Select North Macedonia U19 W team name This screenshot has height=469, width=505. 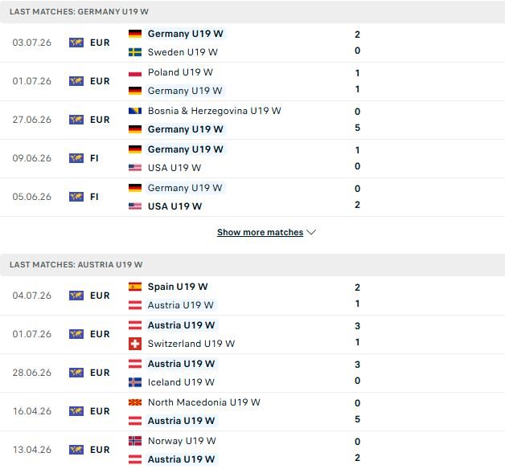(x=204, y=402)
